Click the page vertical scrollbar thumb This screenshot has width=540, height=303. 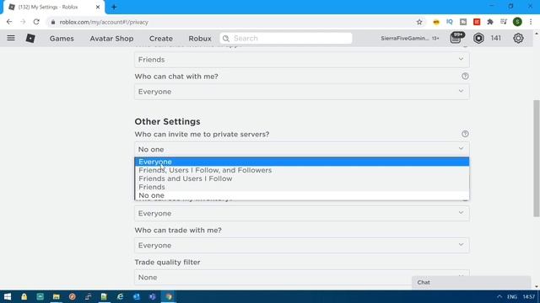[x=537, y=158]
